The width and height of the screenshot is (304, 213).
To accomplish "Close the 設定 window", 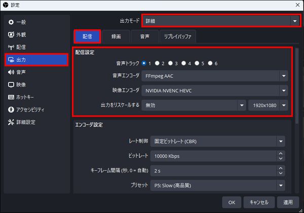I will tap(297, 5).
